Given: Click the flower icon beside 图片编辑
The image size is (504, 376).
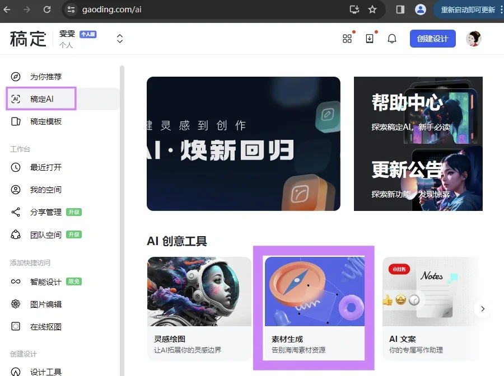Looking at the screenshot, I should 16,304.
